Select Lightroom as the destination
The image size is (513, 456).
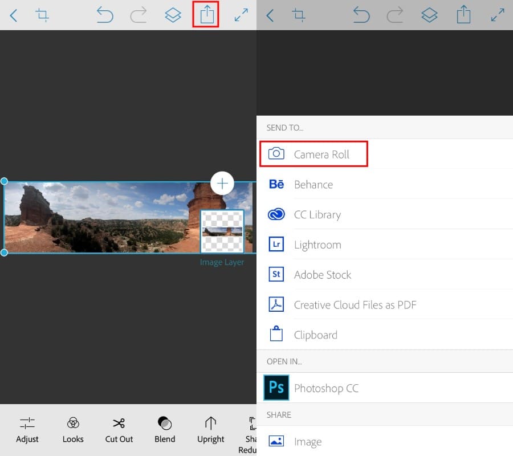[x=317, y=245]
